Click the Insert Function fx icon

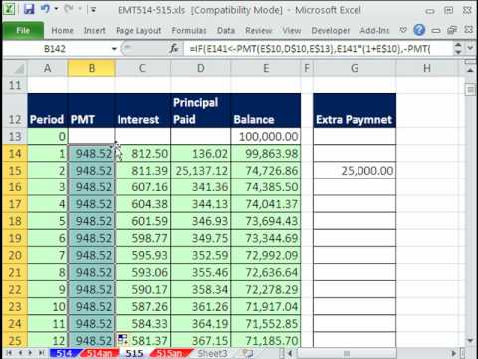click(x=174, y=49)
